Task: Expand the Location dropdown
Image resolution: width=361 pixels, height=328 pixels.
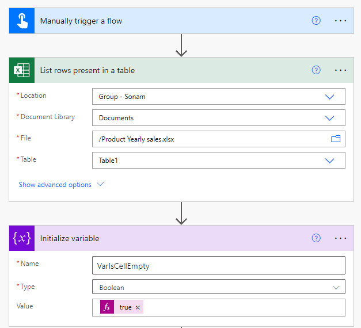Action: (329, 97)
